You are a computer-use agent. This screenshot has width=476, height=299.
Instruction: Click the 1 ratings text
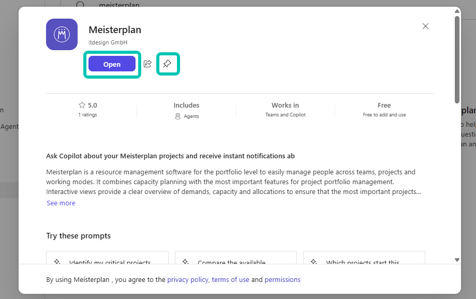tap(88, 115)
